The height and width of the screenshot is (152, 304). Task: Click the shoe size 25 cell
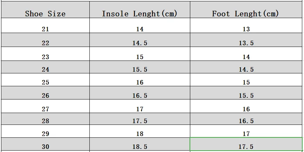[45, 82]
